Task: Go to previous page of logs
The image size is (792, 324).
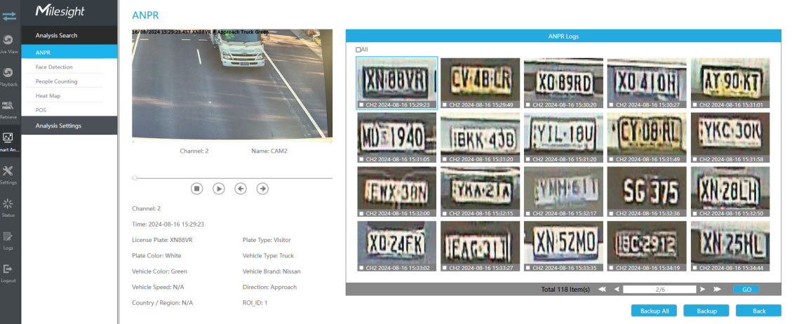Action: click(x=616, y=289)
